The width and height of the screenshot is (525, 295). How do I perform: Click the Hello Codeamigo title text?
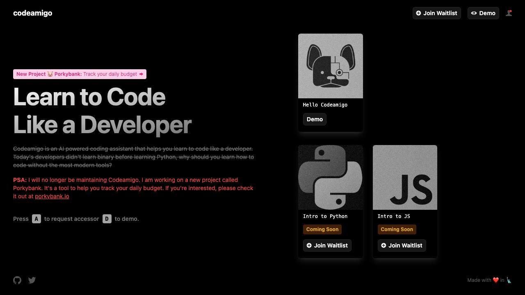[325, 105]
